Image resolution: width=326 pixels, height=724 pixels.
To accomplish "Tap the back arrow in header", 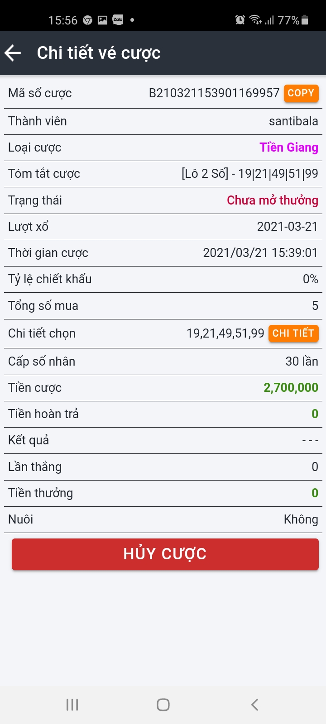I will point(13,53).
